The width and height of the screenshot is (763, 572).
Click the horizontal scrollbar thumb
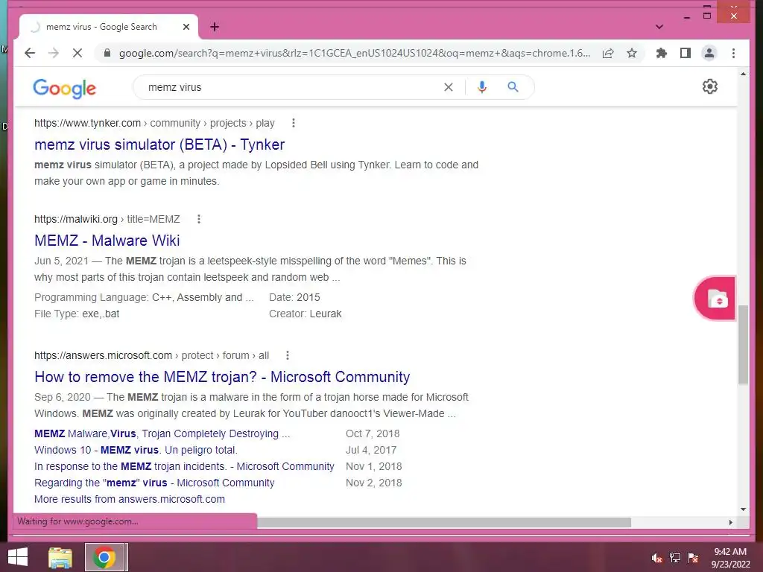[x=444, y=522]
